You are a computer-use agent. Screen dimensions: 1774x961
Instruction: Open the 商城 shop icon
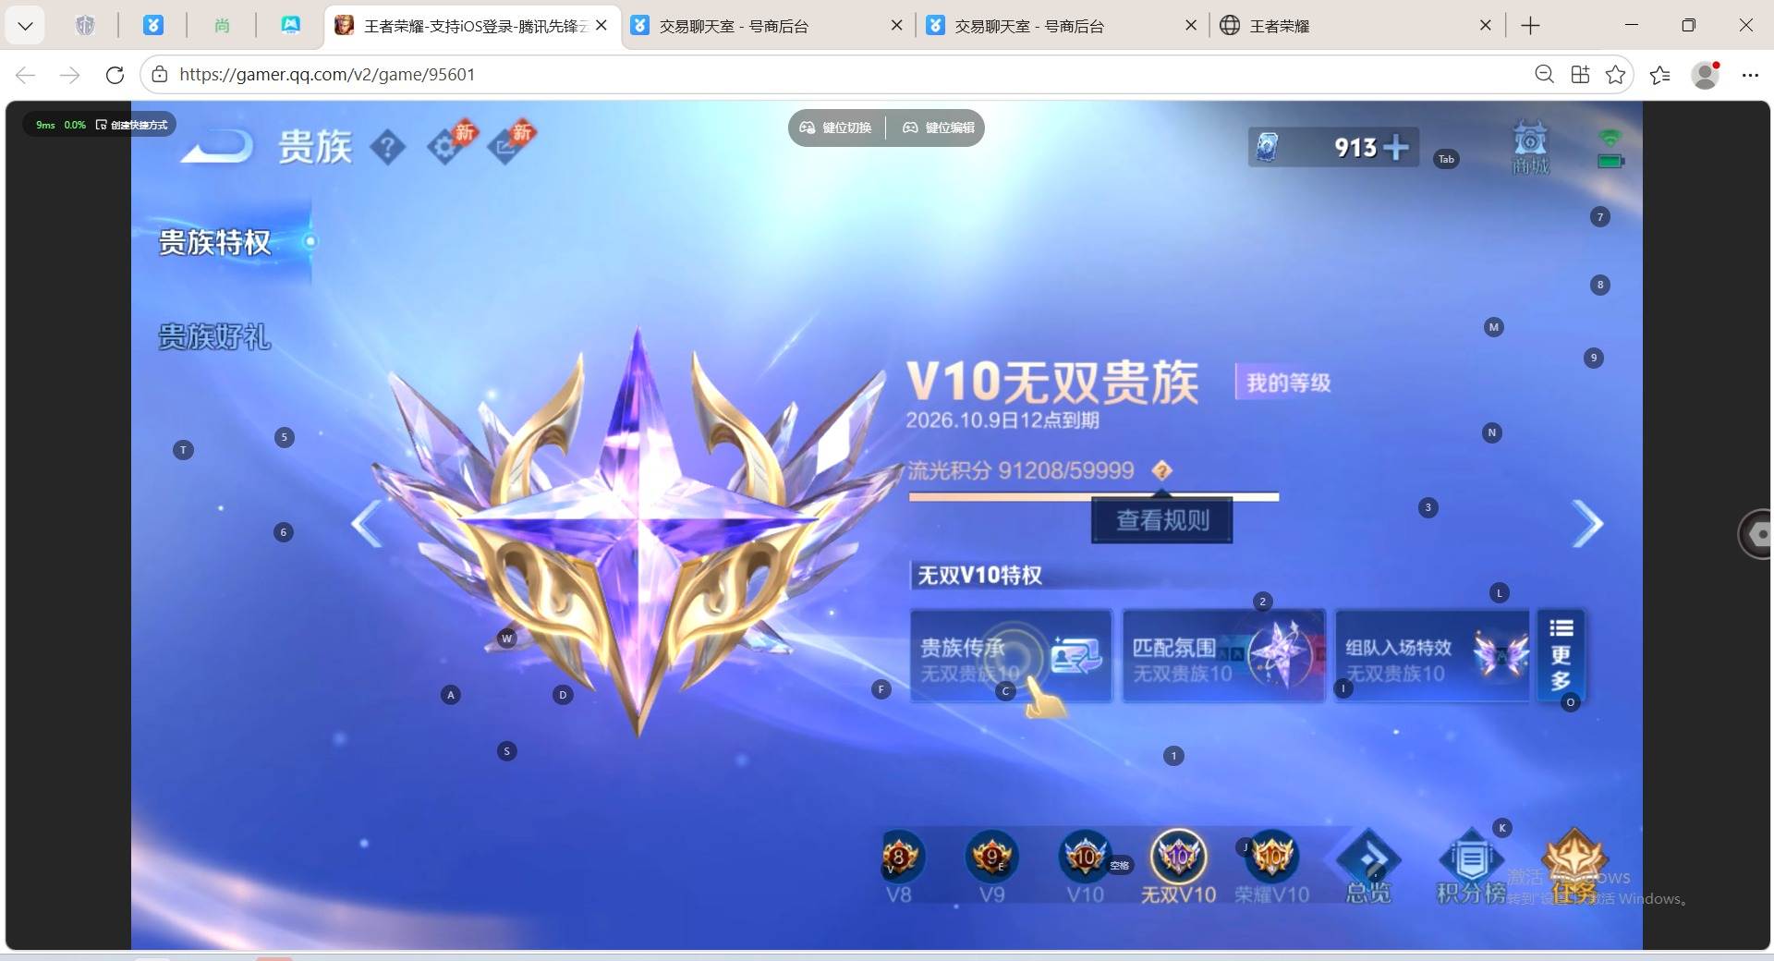pyautogui.click(x=1530, y=148)
